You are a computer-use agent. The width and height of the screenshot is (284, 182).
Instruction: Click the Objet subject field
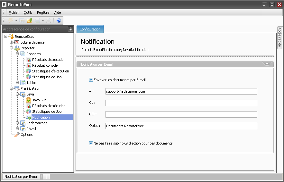click(x=181, y=126)
